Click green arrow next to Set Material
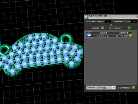The height and width of the screenshot is (104, 138). pos(133,88)
